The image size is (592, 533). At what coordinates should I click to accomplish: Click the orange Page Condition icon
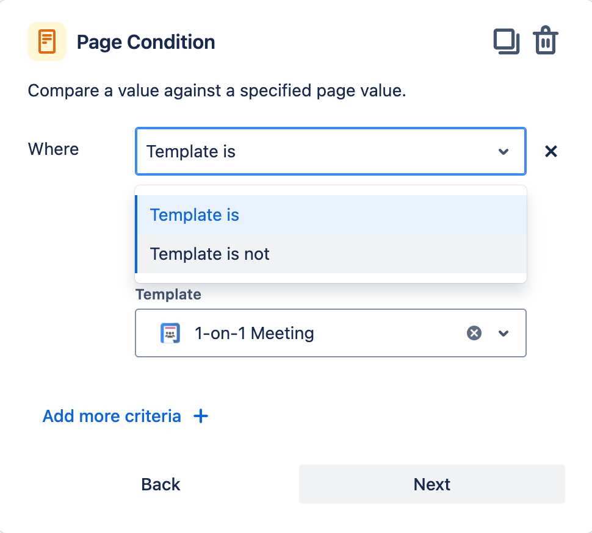pyautogui.click(x=46, y=42)
